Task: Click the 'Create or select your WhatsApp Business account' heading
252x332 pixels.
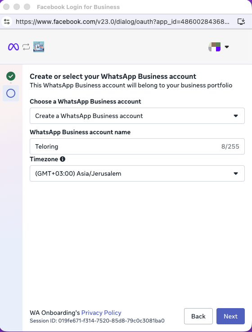Action: (113, 76)
